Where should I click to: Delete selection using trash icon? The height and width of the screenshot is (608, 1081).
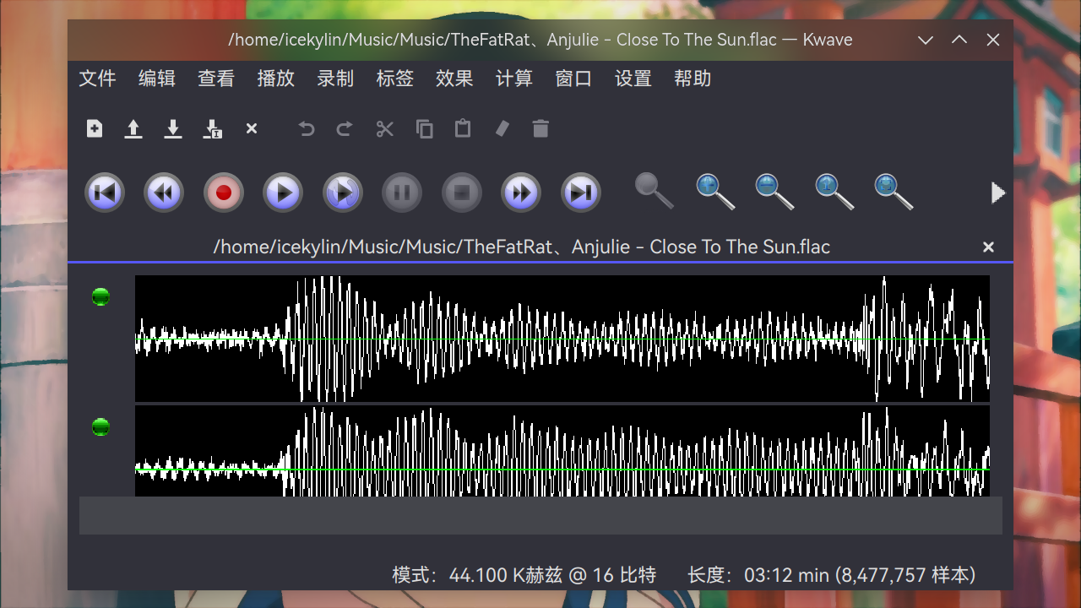(540, 128)
